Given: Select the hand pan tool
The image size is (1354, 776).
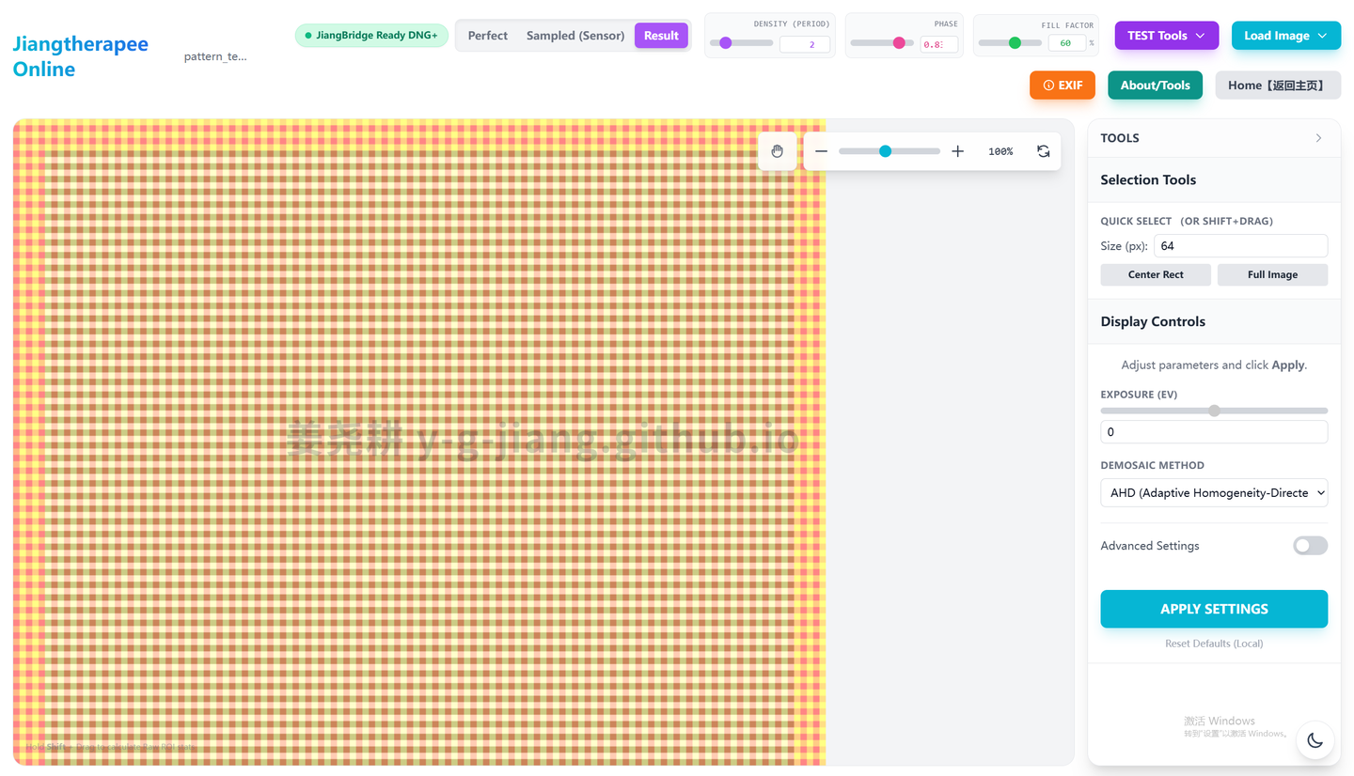Looking at the screenshot, I should (777, 151).
